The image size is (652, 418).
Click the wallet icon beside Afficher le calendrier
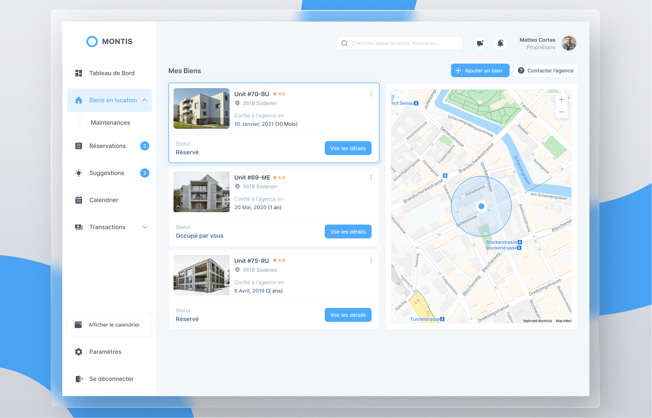pyautogui.click(x=78, y=325)
